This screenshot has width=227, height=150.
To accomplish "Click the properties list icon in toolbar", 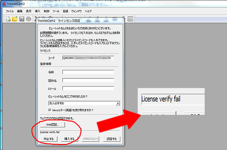I will coord(130,19).
